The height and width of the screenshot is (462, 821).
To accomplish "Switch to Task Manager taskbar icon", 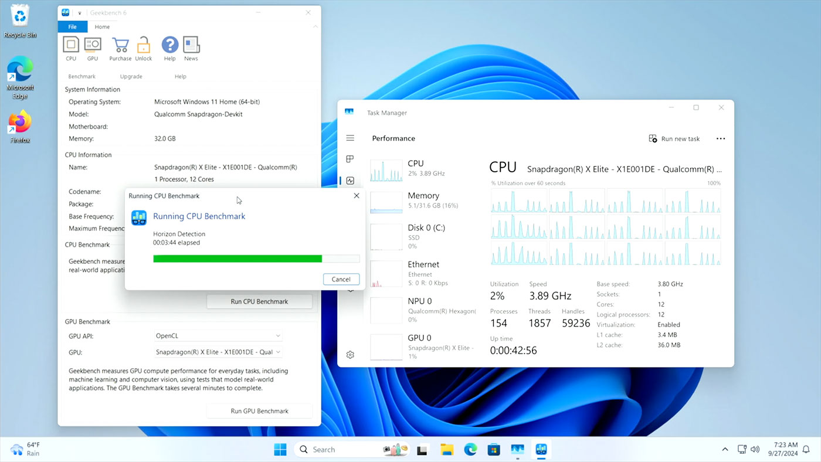I will point(517,450).
